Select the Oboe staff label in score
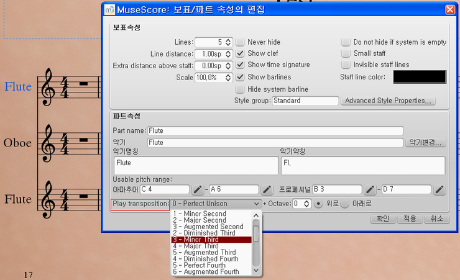The width and height of the screenshot is (460, 280). pos(17,143)
